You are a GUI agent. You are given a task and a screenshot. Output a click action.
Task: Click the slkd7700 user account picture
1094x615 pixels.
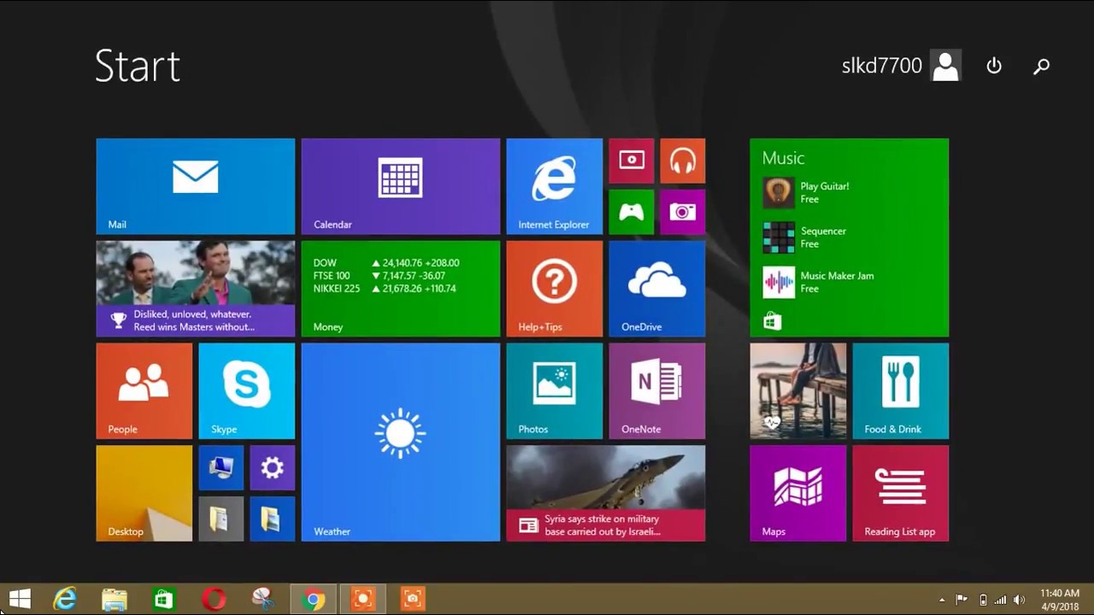tap(945, 66)
